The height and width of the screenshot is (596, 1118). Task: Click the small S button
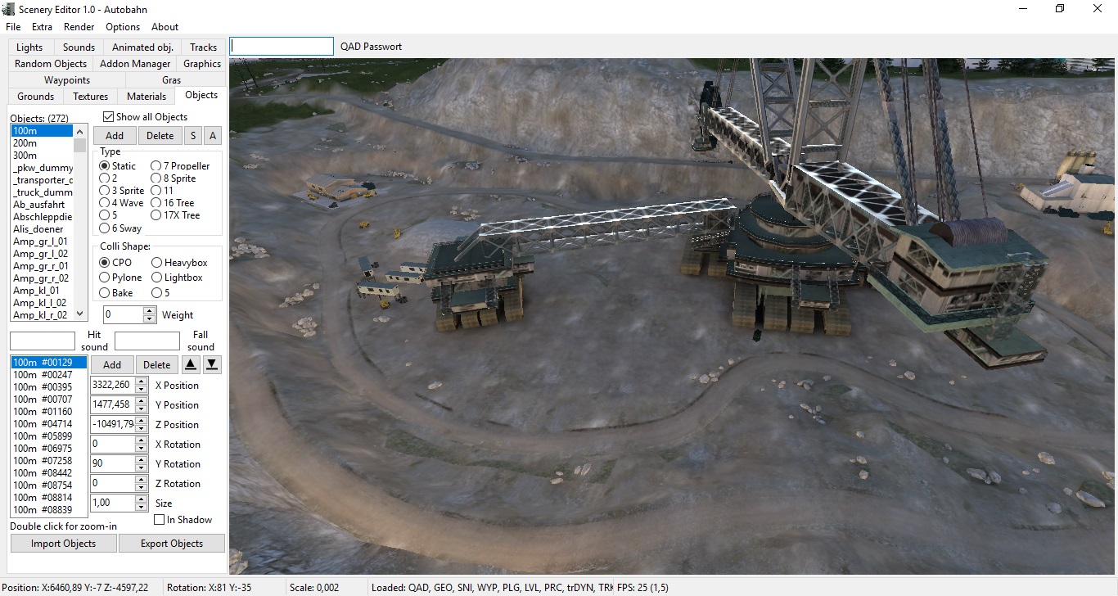192,136
